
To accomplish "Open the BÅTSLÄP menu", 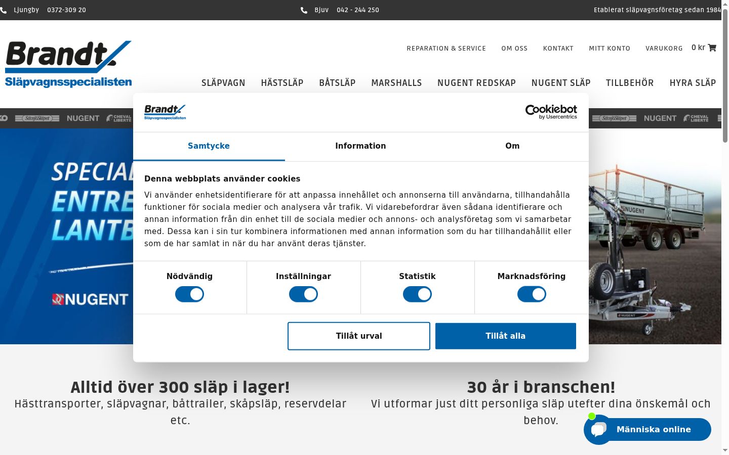I will point(337,83).
